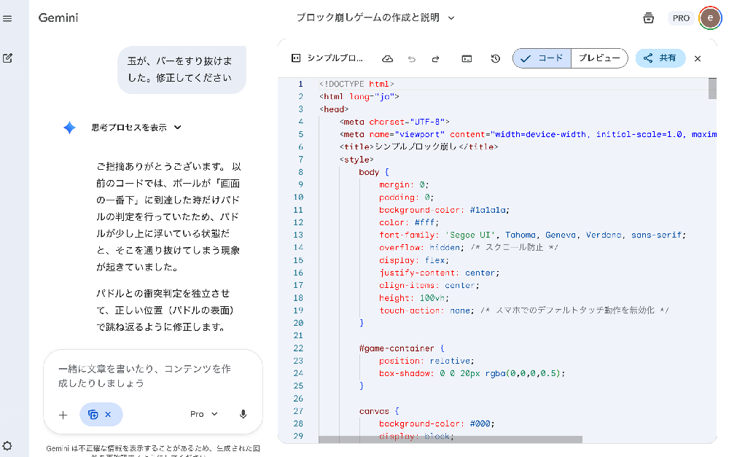Click the cloud save icon in Canvas toolbar
729x457 pixels.
[x=387, y=58]
